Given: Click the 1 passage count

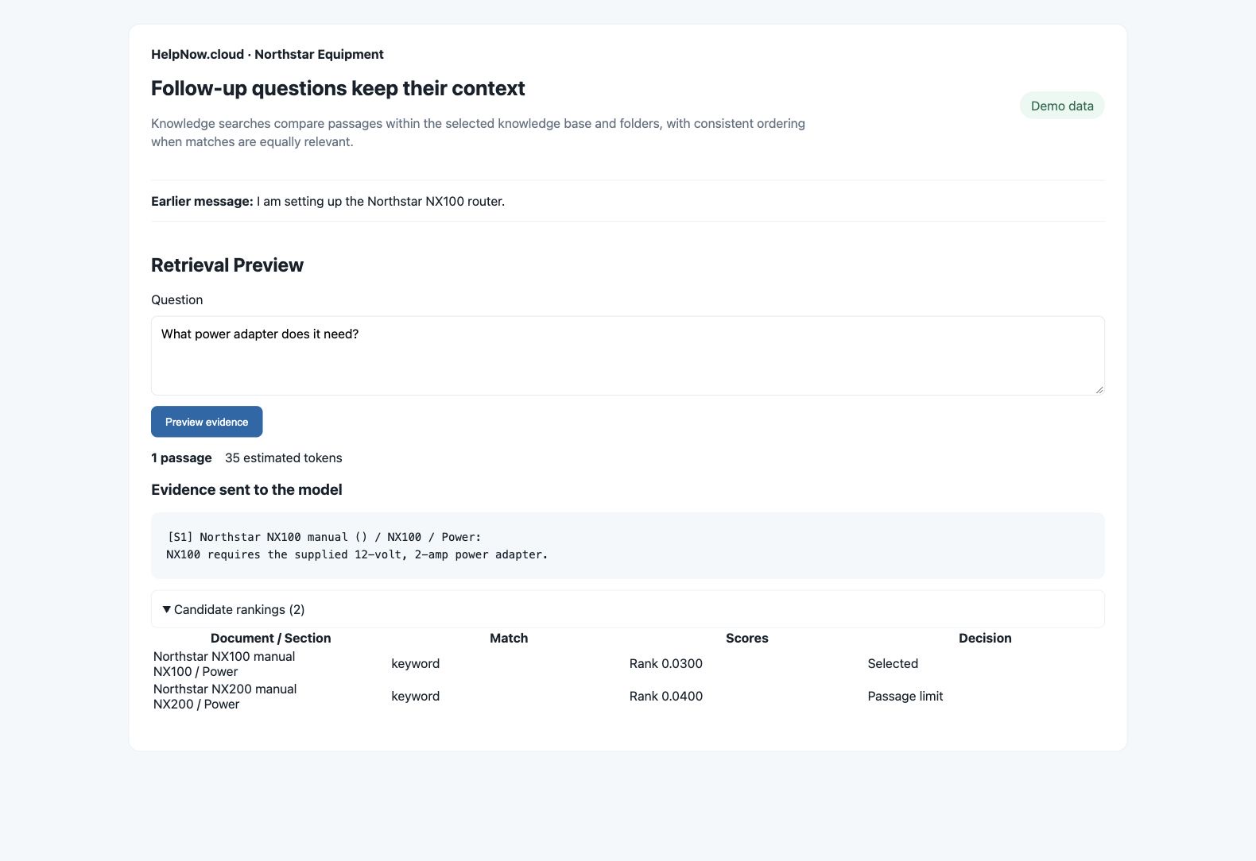Looking at the screenshot, I should (181, 458).
